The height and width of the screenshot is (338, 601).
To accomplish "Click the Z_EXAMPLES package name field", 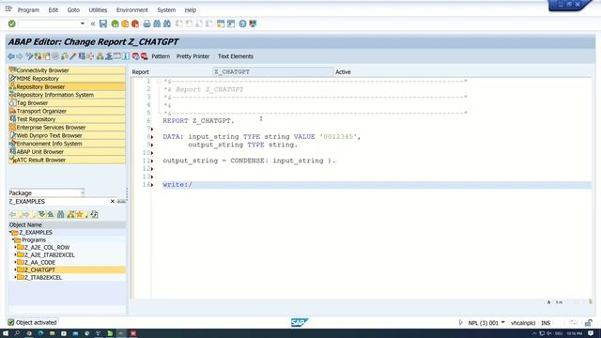I will 58,202.
